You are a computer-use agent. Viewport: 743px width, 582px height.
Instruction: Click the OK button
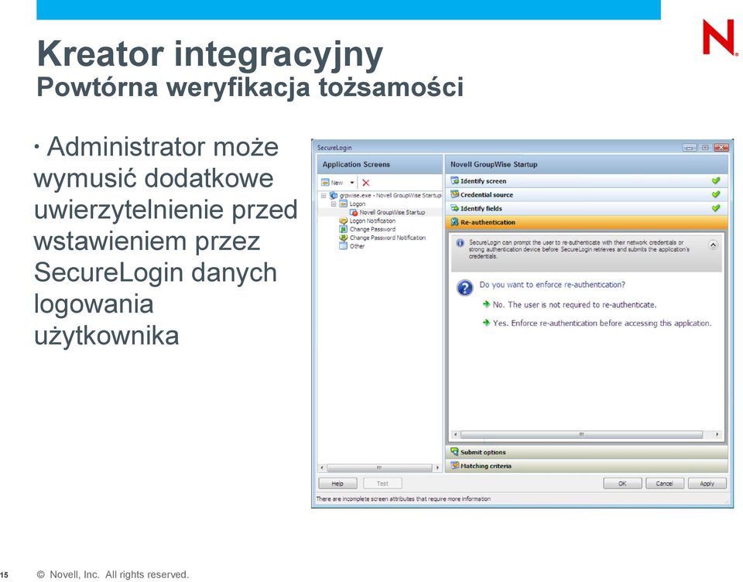(x=622, y=484)
